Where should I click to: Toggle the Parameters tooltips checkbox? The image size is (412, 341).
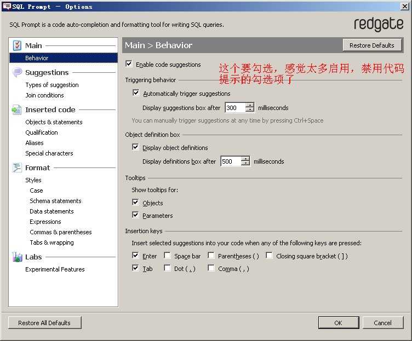135,215
